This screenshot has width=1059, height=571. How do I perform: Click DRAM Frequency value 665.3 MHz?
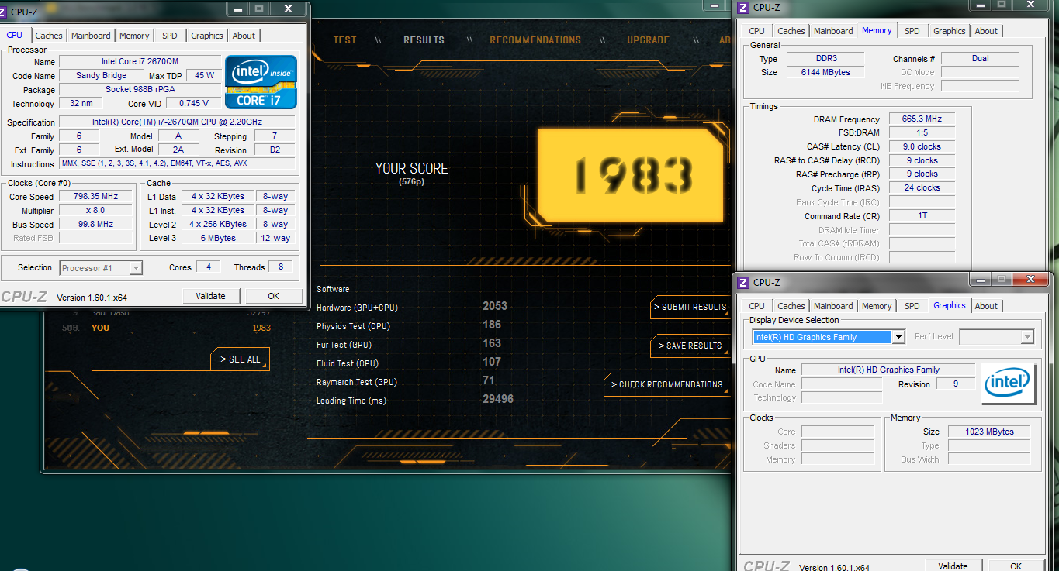[x=922, y=119]
